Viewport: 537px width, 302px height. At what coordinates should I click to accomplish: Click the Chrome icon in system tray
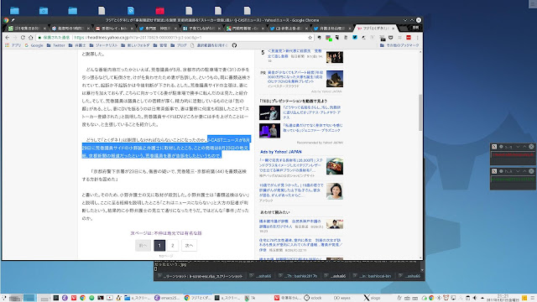click(431, 298)
